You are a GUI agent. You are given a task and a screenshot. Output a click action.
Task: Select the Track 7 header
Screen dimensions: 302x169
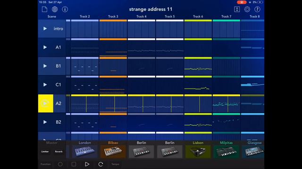click(226, 16)
